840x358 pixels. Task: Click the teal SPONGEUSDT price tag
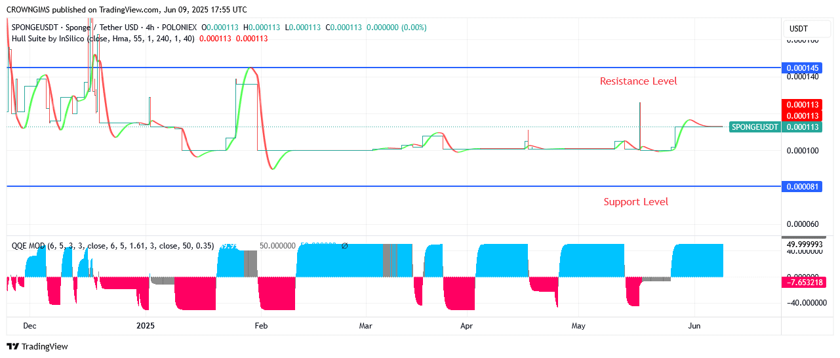[755, 127]
